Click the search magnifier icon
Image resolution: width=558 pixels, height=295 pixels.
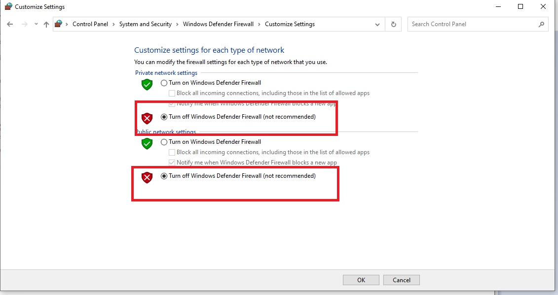(541, 24)
